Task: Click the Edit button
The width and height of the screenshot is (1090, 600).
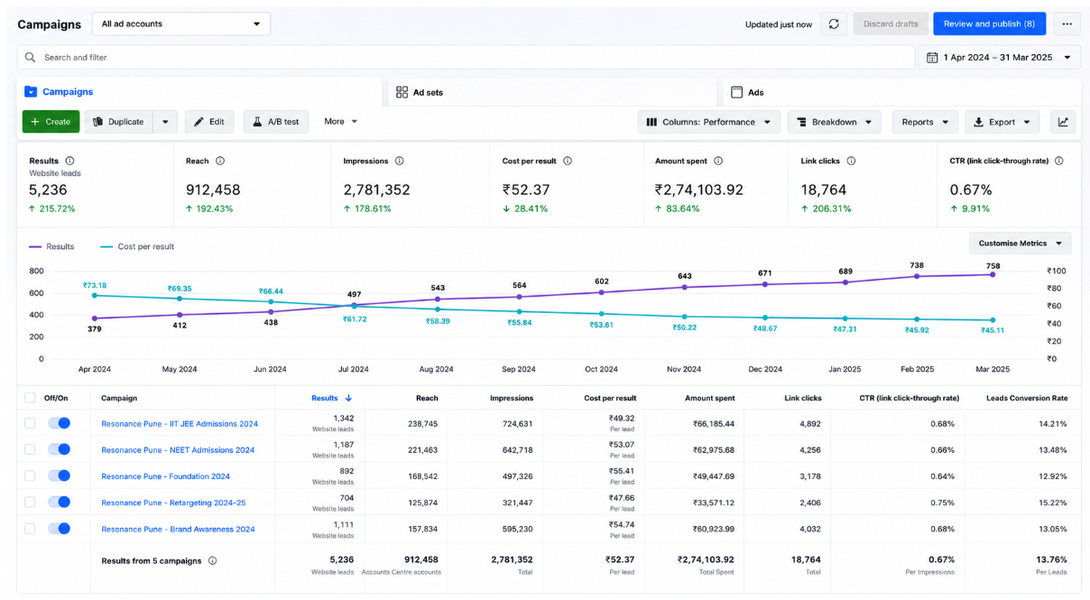Action: point(209,122)
